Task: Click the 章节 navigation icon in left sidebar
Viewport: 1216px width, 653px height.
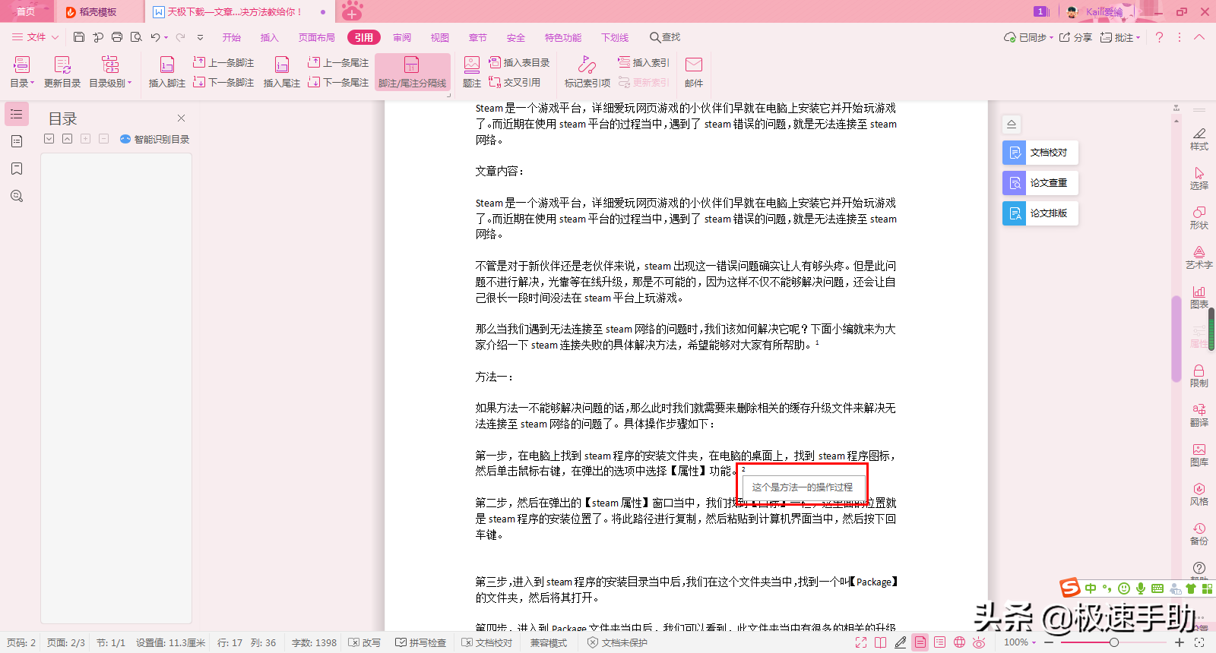Action: 17,141
